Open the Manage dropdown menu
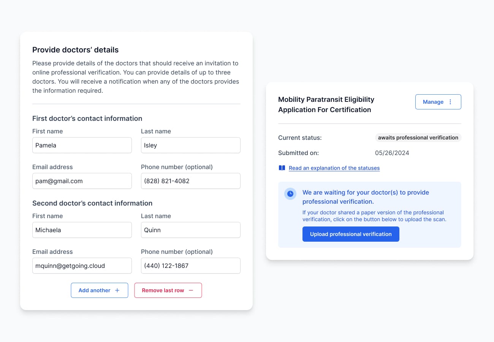Screen dimensions: 494x342 point(438,102)
